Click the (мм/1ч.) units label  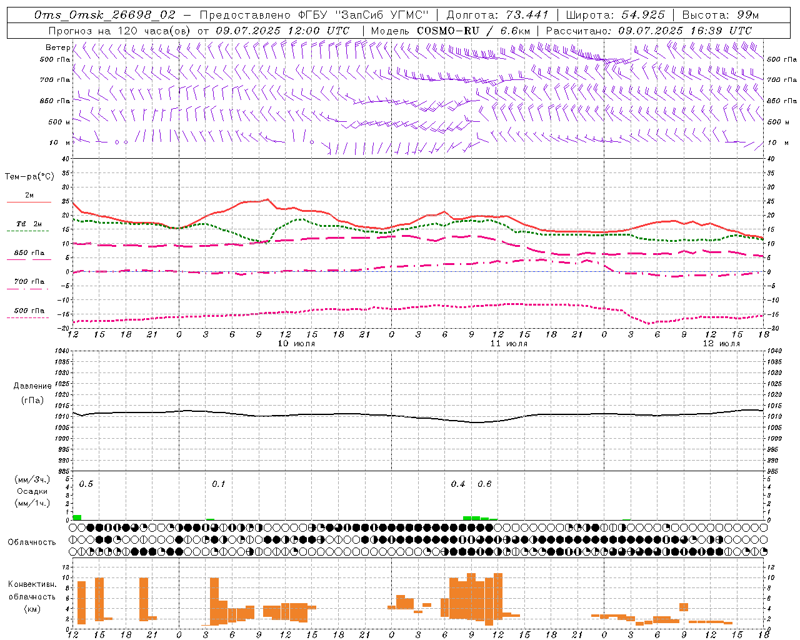coord(32,503)
